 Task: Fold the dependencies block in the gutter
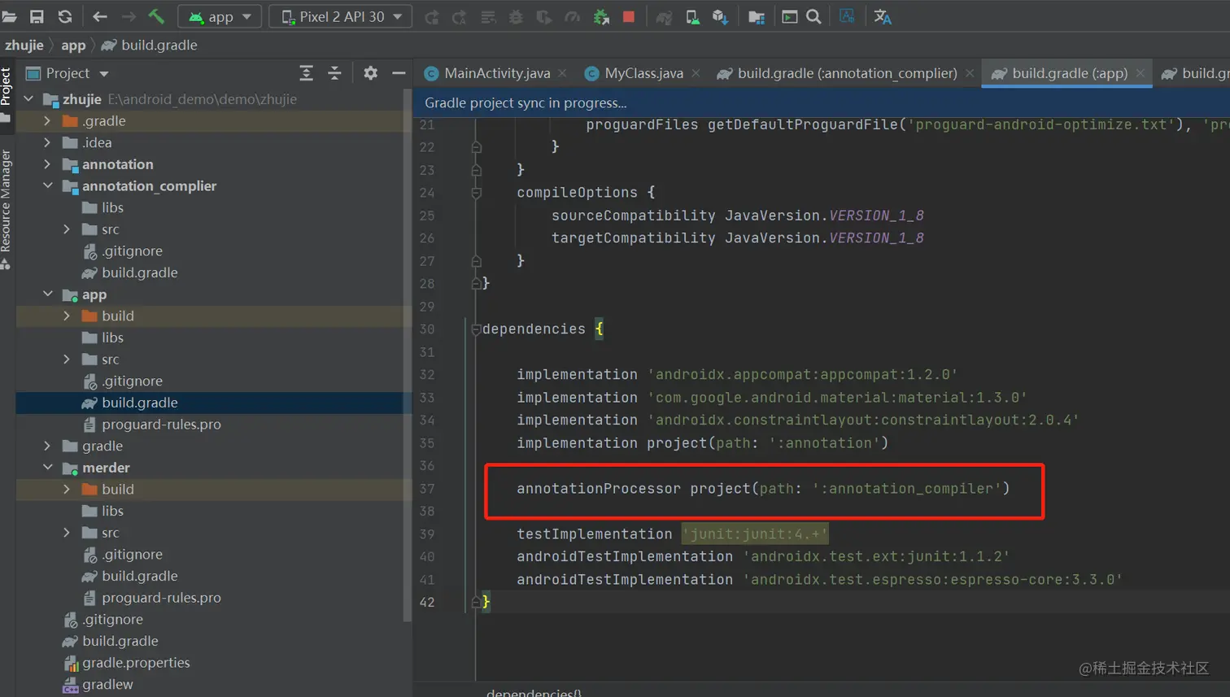tap(476, 329)
